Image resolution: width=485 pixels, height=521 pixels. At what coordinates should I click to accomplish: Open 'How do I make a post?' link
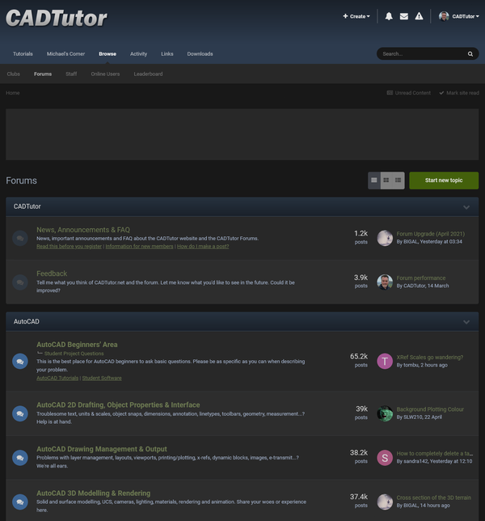203,246
